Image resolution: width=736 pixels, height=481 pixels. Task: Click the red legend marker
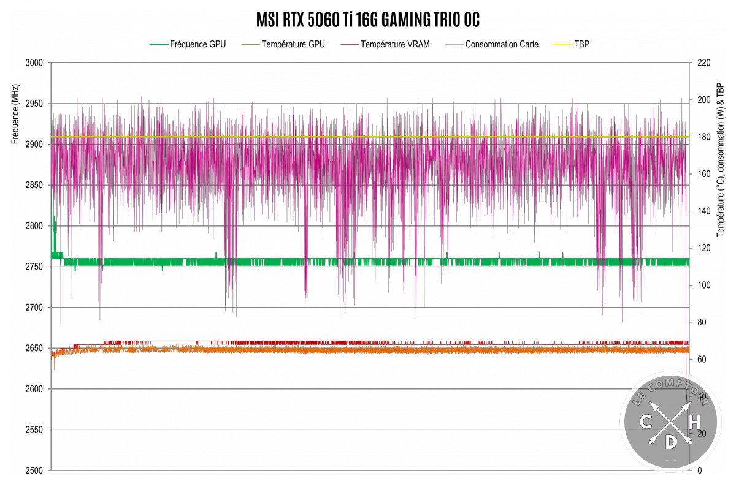[350, 44]
